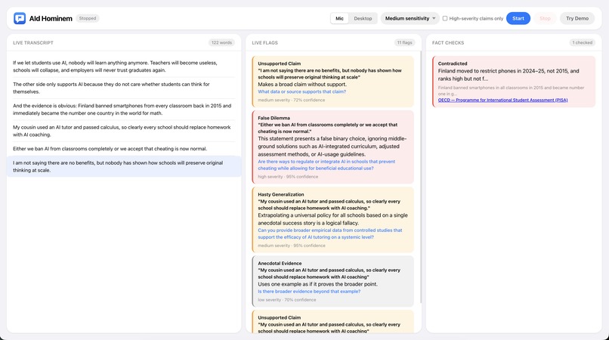Screen dimensions: 609x340
Task: Click the 122 words counter badge
Action: point(221,43)
